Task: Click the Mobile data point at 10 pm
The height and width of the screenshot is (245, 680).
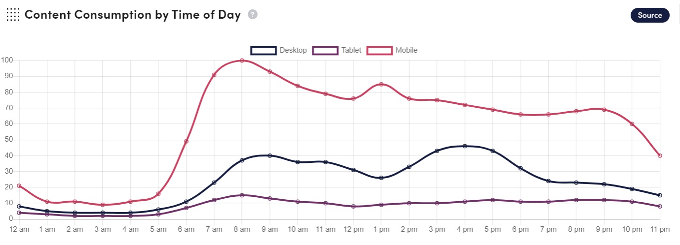Action: (x=632, y=124)
